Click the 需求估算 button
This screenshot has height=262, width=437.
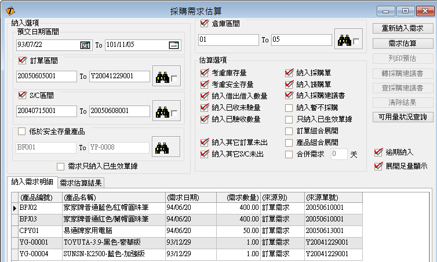pyautogui.click(x=402, y=43)
